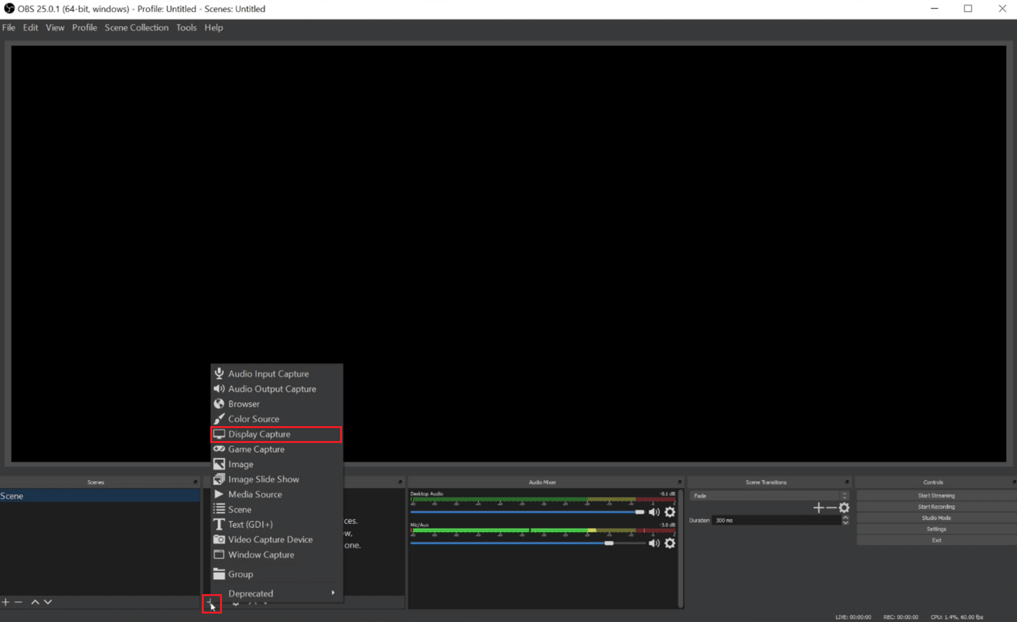Increase transition duration with the stepper arrow
Viewport: 1017px width, 622px height.
[x=846, y=517]
